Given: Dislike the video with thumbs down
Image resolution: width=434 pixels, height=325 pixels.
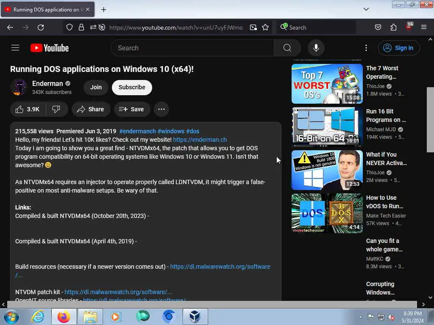Looking at the screenshot, I should click(56, 109).
